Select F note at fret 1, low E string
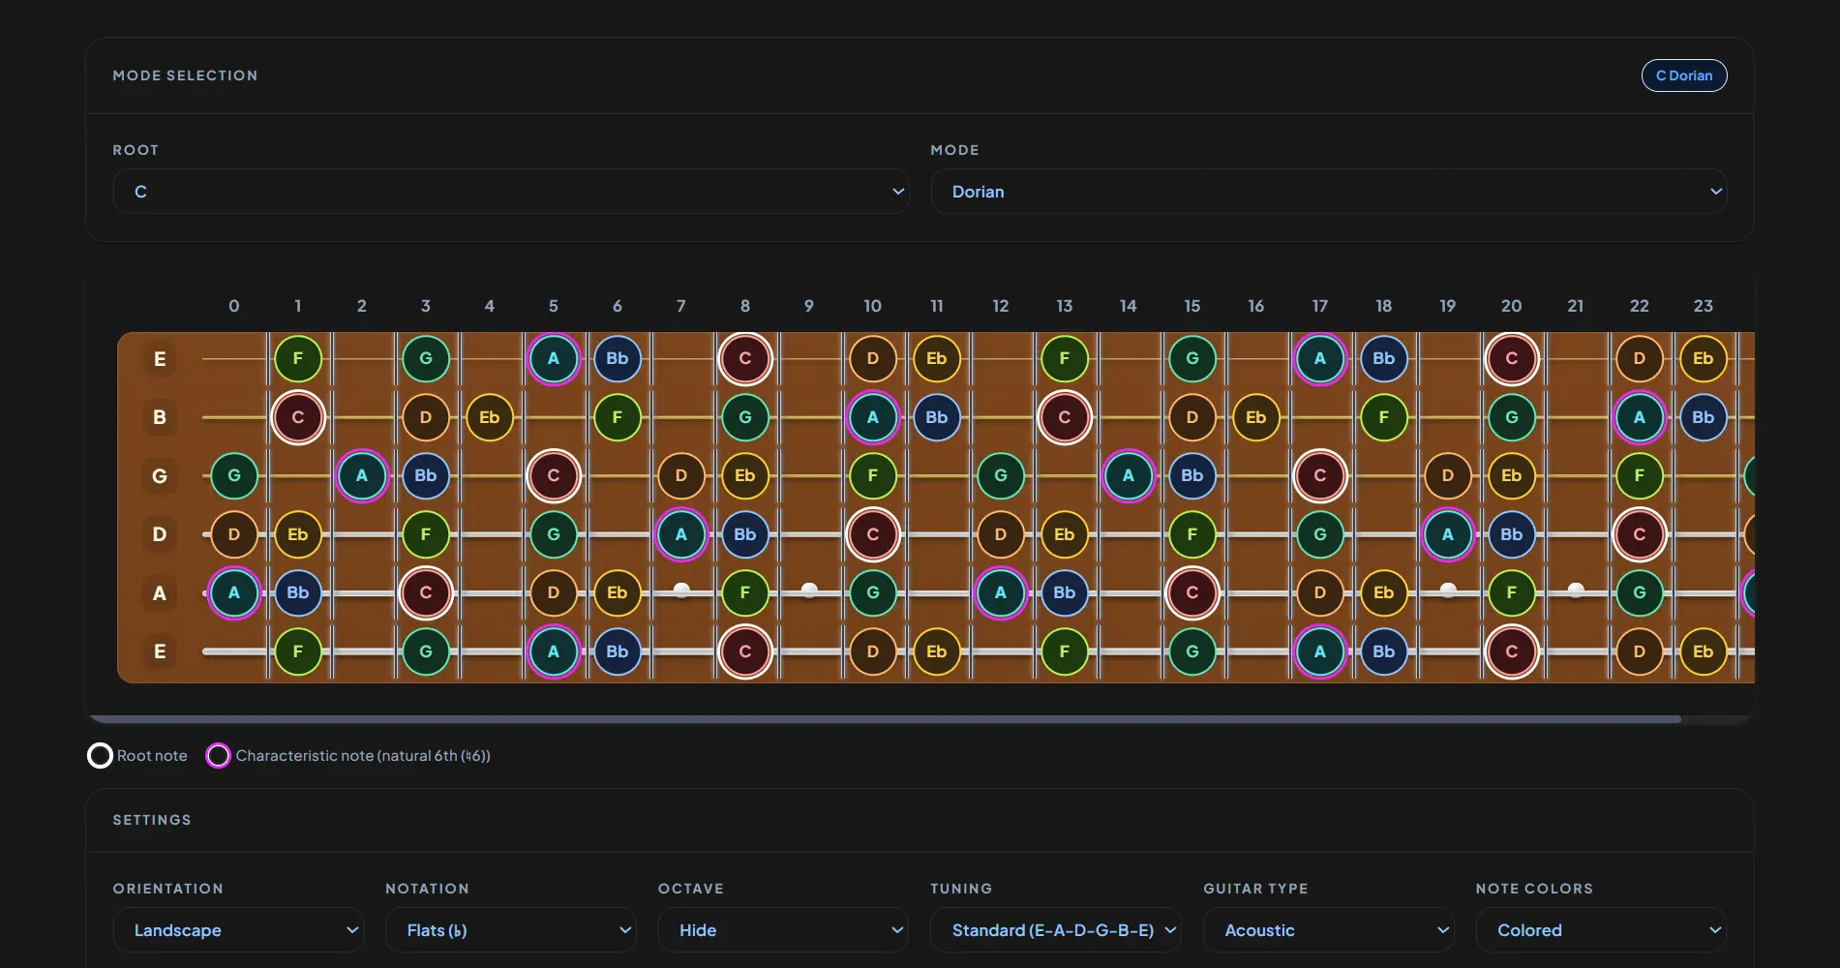Image resolution: width=1840 pixels, height=968 pixels. coord(298,651)
